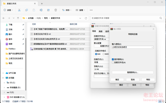Click 此电脑 in address breadcrumb
Viewport: 166px width, 103px height.
31,18
